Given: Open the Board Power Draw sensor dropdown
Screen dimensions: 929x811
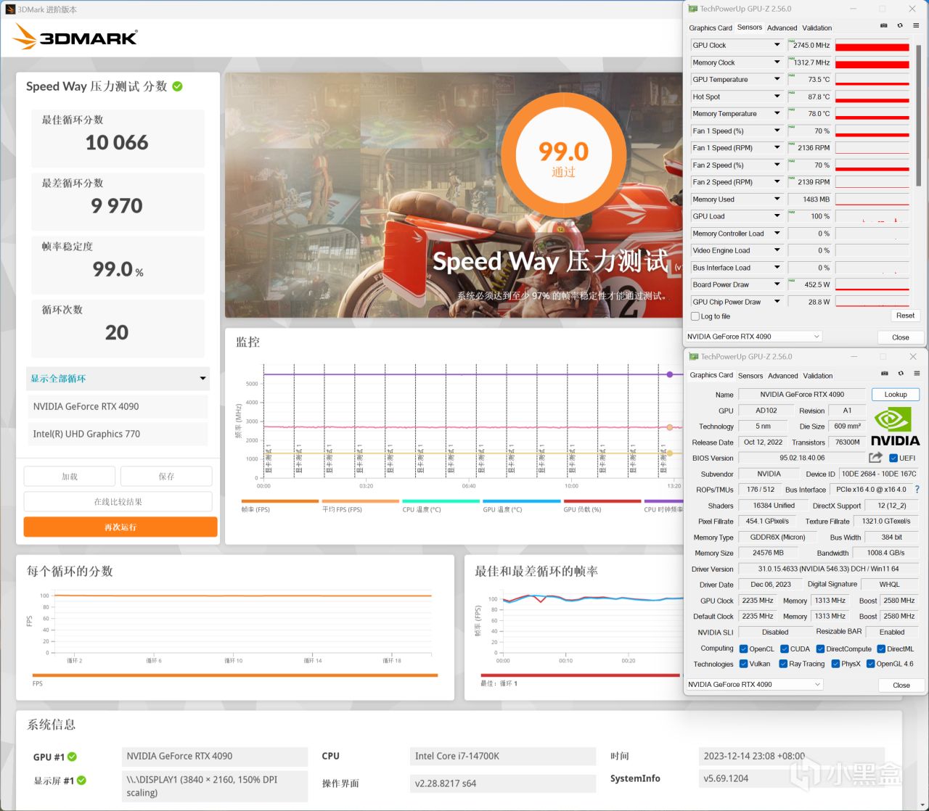Looking at the screenshot, I should click(x=777, y=284).
